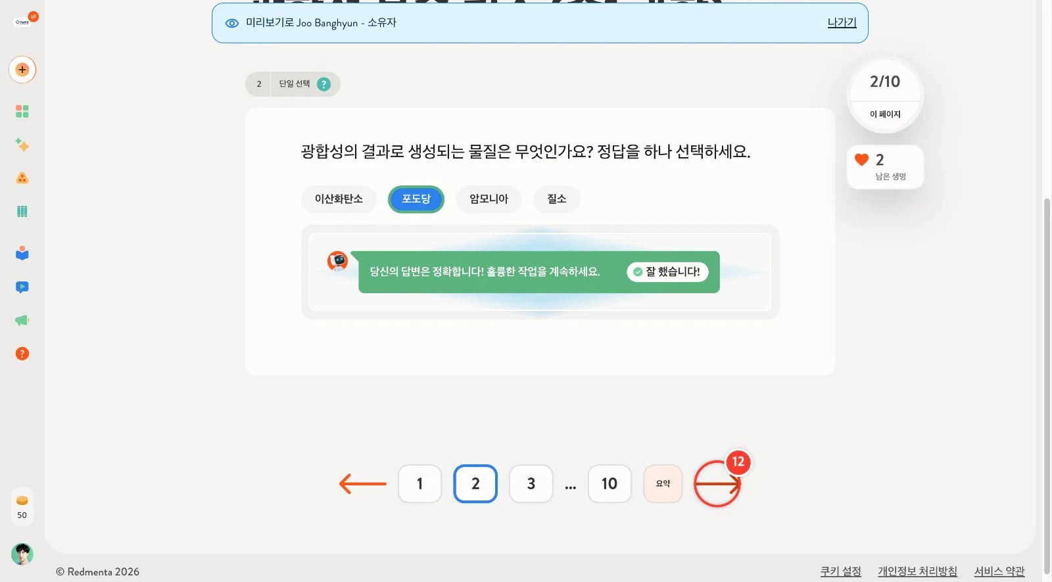This screenshot has width=1052, height=582.
Task: Select the answer option 암모니아
Action: pyautogui.click(x=489, y=199)
